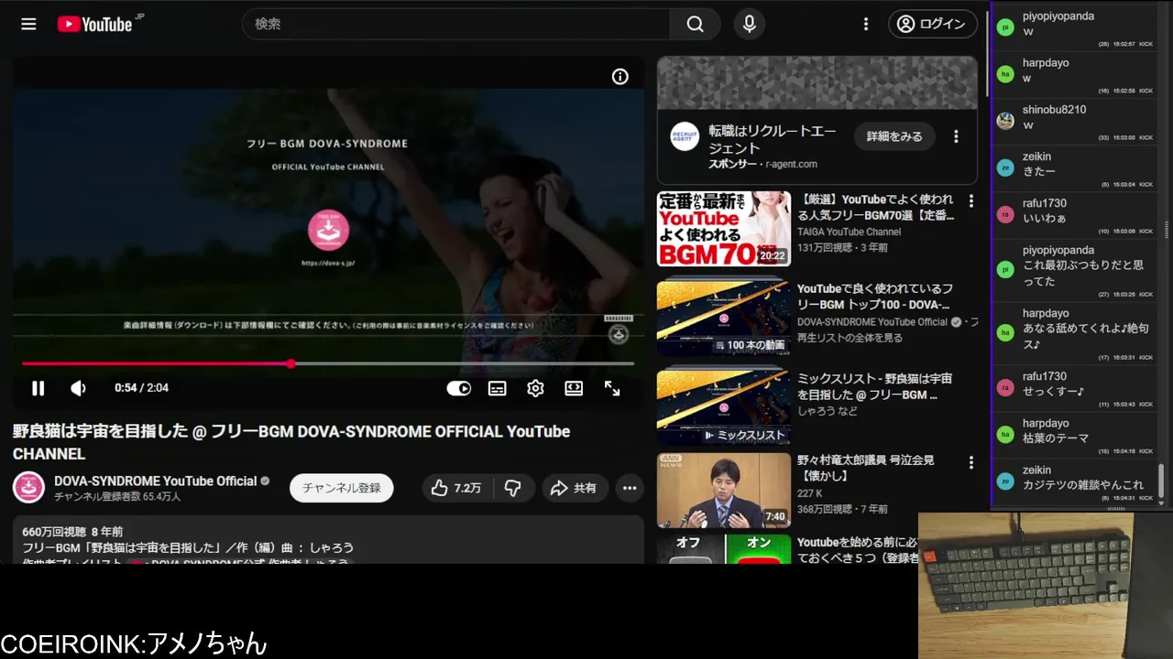Expand the video description box
Image resolution: width=1173 pixels, height=659 pixels.
tap(328, 540)
